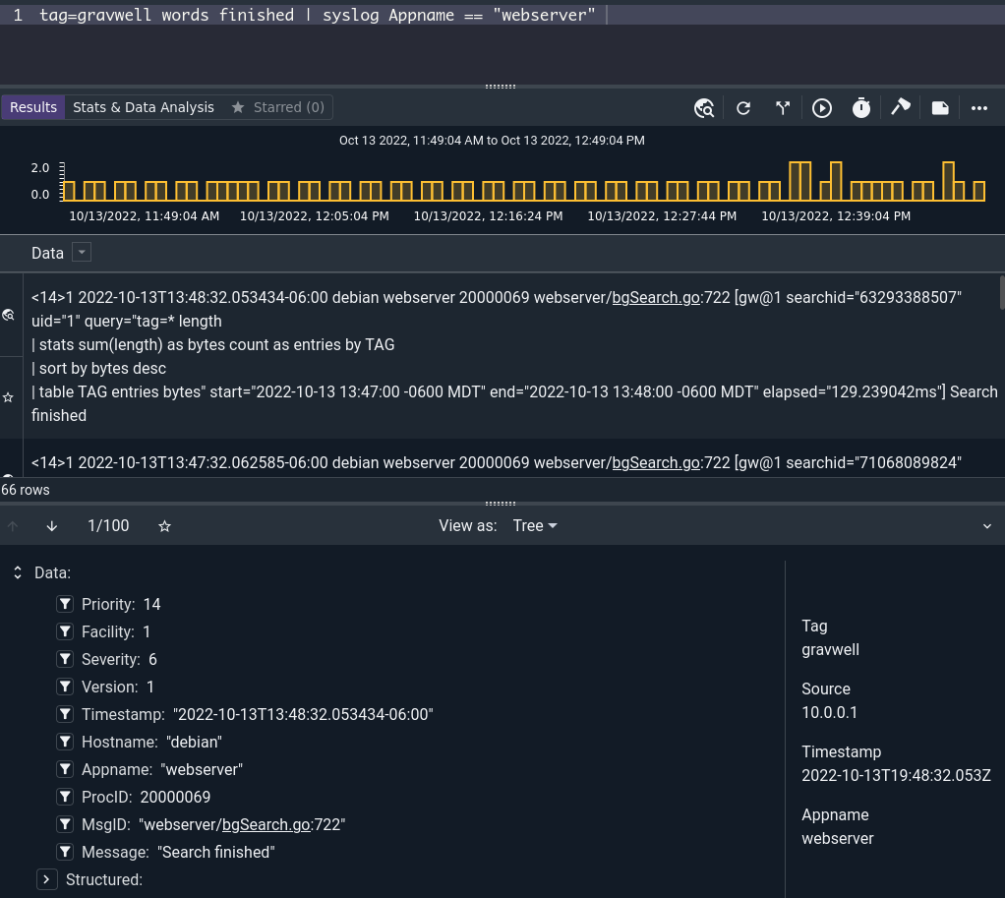Screen dimensions: 1005x898
Task: Expand the Structured tree node
Action: pyautogui.click(x=46, y=879)
